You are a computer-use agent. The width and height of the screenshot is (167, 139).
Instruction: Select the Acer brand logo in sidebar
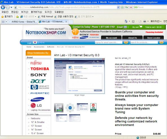pos(38,81)
